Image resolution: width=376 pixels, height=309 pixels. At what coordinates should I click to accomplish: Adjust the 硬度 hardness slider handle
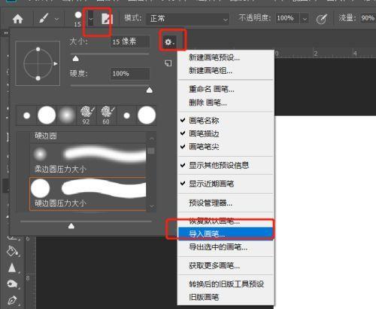150,90
